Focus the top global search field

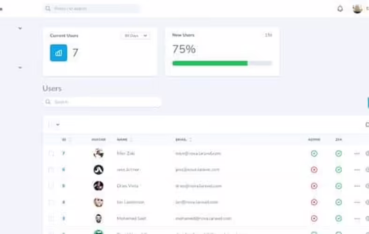coord(92,9)
